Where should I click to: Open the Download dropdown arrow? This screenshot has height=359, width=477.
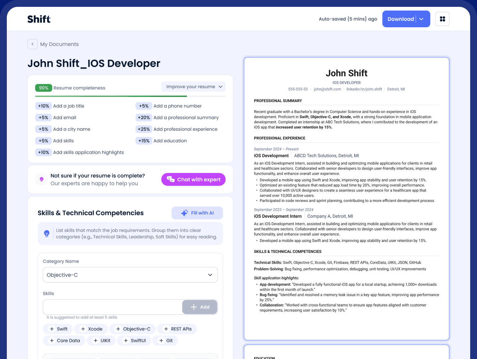click(421, 19)
